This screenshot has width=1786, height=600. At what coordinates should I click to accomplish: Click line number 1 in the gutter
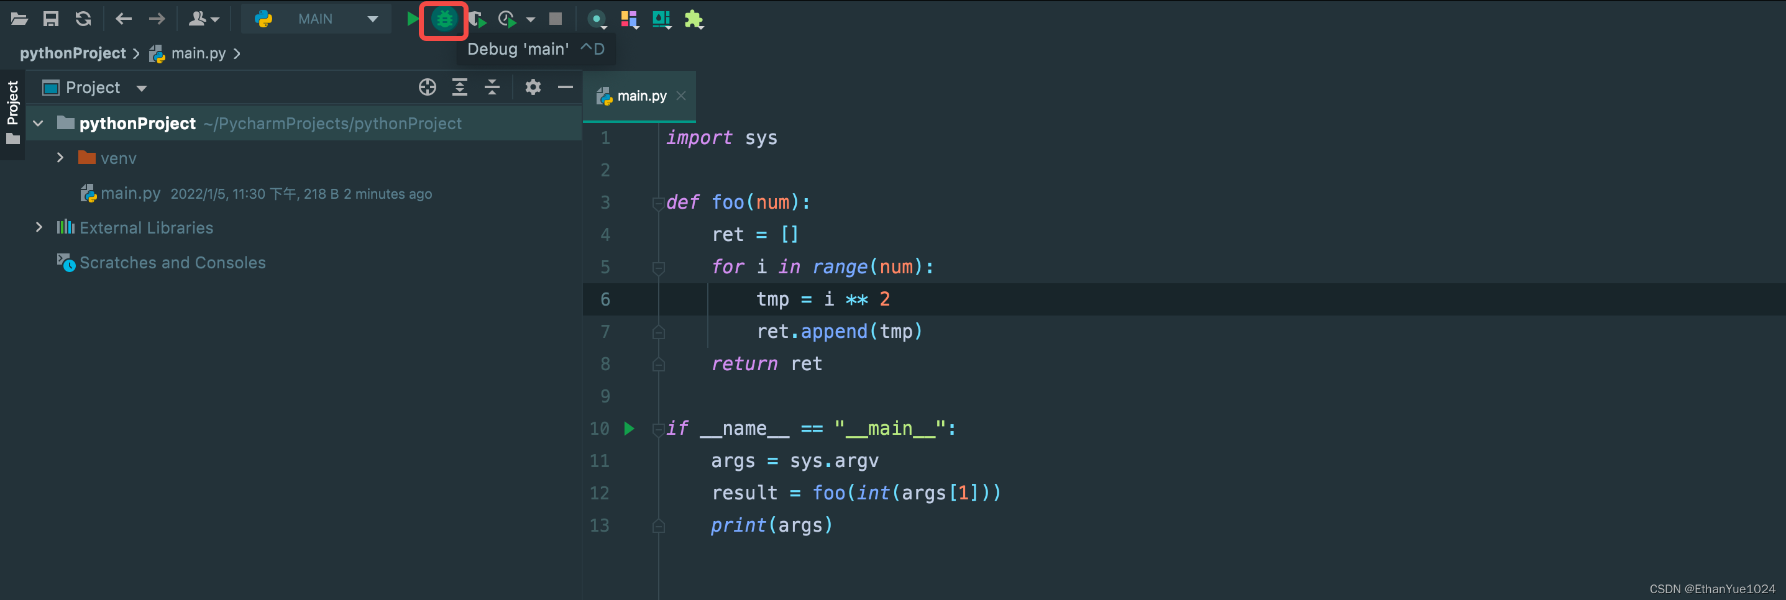605,138
